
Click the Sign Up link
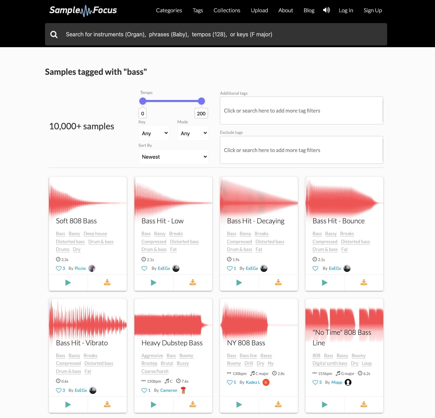[x=373, y=10]
